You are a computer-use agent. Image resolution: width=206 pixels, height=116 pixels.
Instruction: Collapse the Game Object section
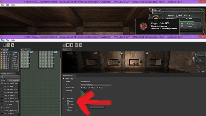pos(64,79)
